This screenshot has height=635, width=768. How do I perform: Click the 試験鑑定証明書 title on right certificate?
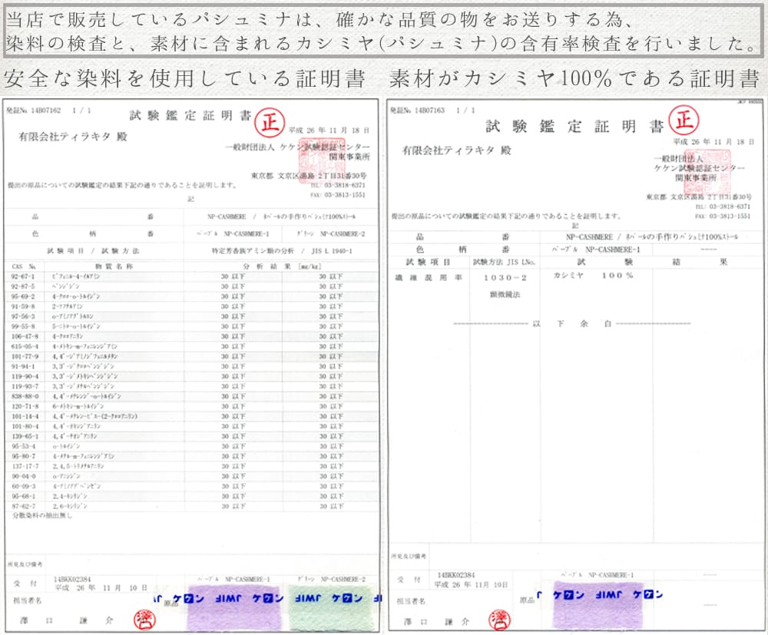tap(574, 127)
